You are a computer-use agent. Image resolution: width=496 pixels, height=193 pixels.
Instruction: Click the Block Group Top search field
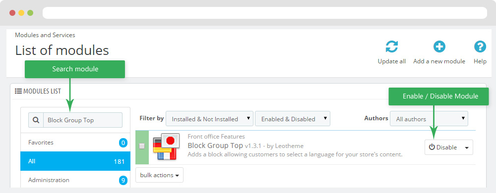(83, 120)
